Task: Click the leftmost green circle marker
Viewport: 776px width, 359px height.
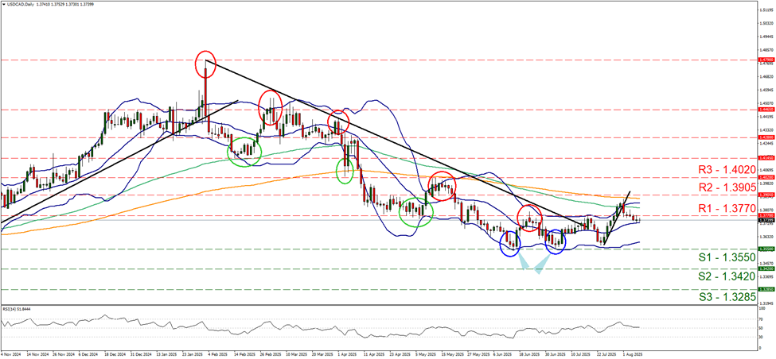Action: pyautogui.click(x=244, y=149)
